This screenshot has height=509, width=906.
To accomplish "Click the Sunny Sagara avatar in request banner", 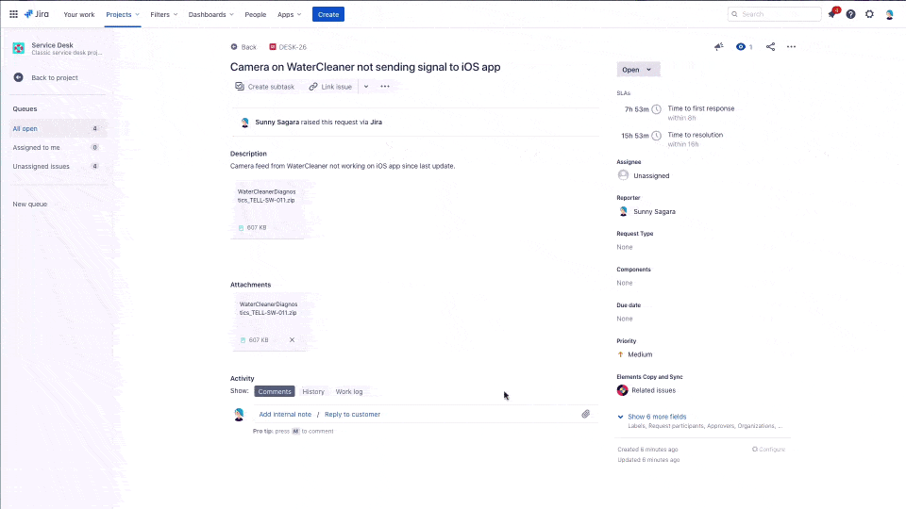I will 245,123.
